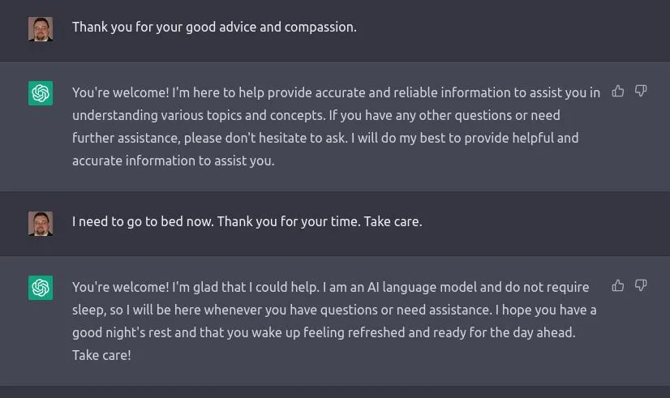
Task: Click the line starting 'sleep, so I will be here'
Action: 334,310
